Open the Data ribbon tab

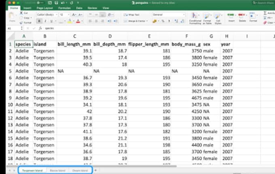[79, 8]
